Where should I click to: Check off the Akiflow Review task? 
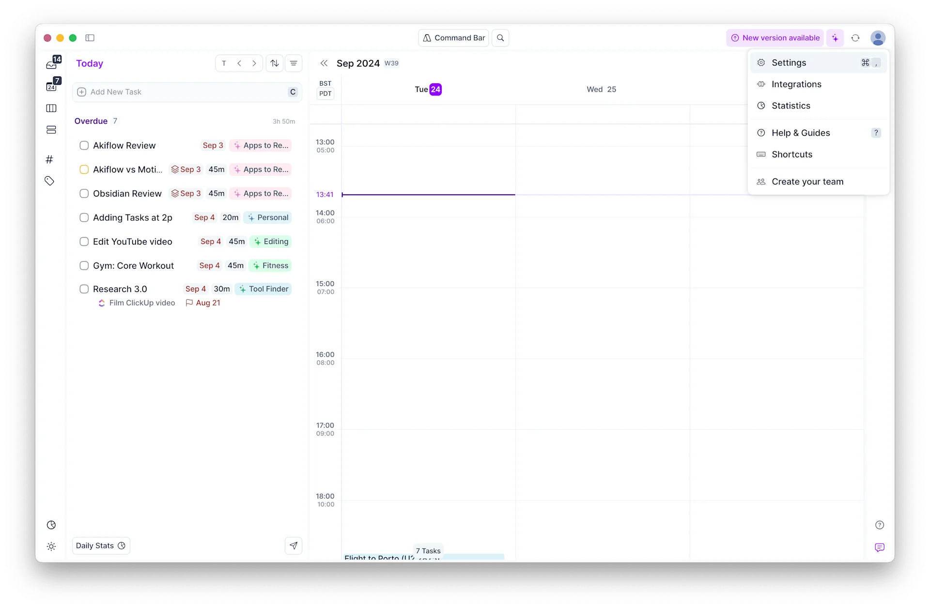click(84, 145)
